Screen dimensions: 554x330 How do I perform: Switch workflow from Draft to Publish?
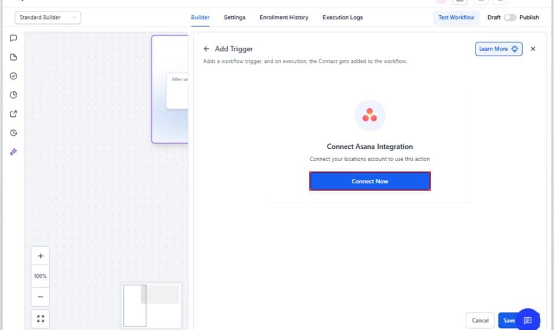(x=509, y=17)
